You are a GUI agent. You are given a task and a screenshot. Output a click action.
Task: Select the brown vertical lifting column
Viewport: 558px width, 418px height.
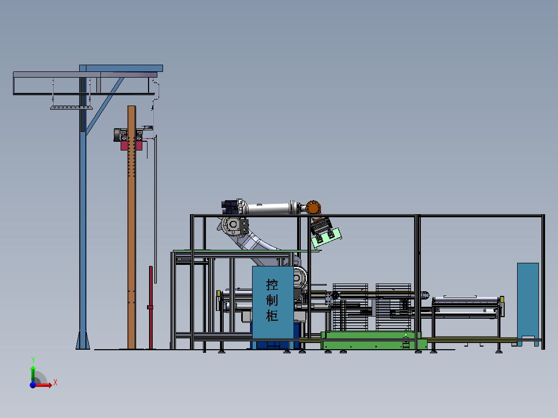pyautogui.click(x=131, y=227)
